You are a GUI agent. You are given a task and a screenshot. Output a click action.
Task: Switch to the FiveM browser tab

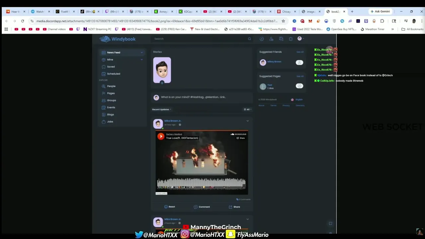tap(65, 12)
